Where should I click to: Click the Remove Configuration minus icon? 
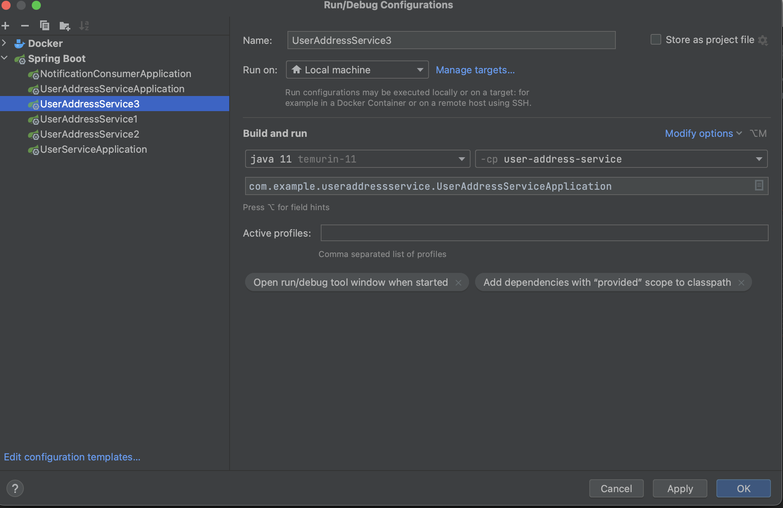[x=25, y=26]
